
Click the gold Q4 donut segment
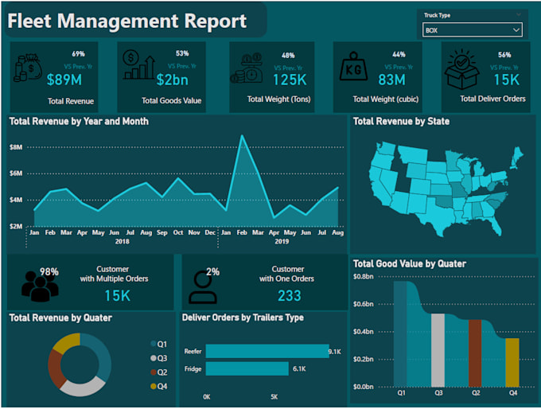point(67,343)
